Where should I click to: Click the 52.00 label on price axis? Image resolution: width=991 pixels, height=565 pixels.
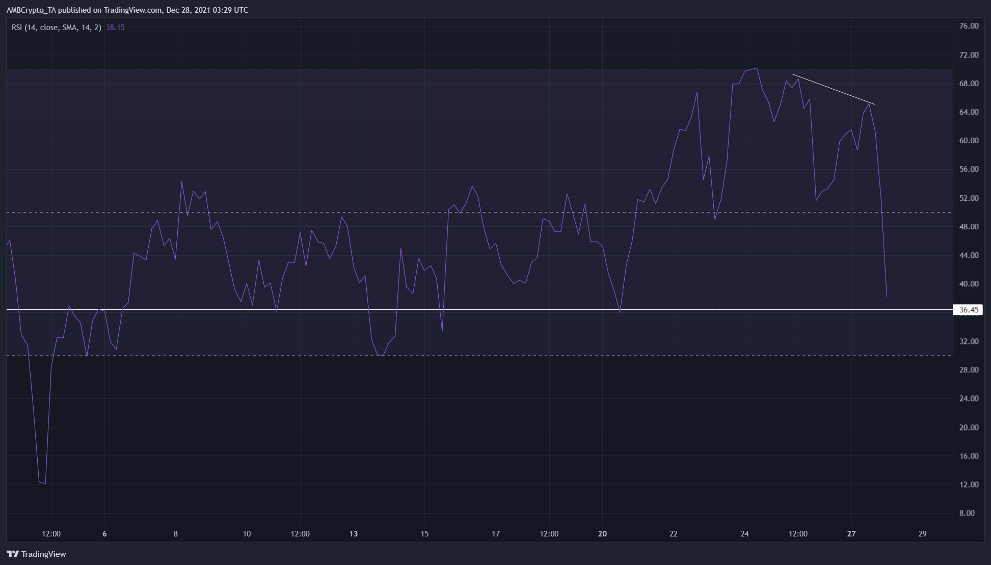click(x=969, y=198)
